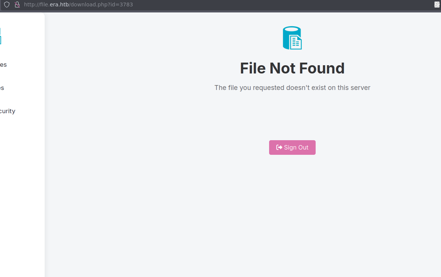Open the sidebar link ending in 'curity'
Screen dimensions: 441x277
(8, 111)
